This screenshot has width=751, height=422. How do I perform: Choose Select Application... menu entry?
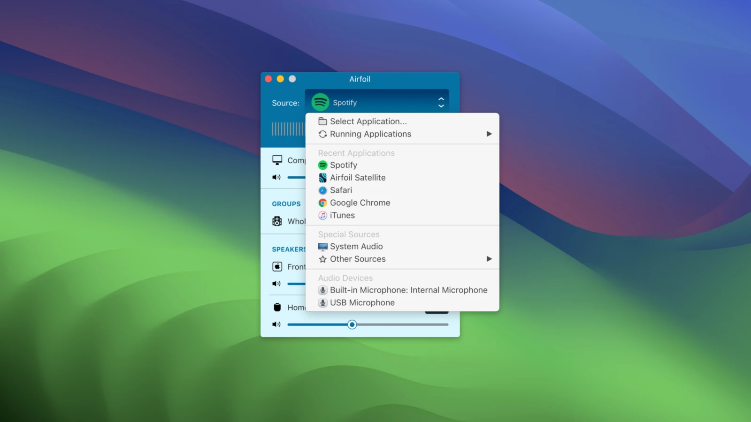click(x=368, y=121)
